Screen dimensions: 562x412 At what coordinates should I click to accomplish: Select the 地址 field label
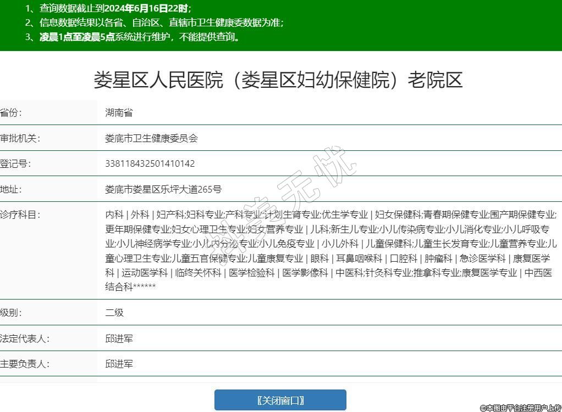pos(11,189)
